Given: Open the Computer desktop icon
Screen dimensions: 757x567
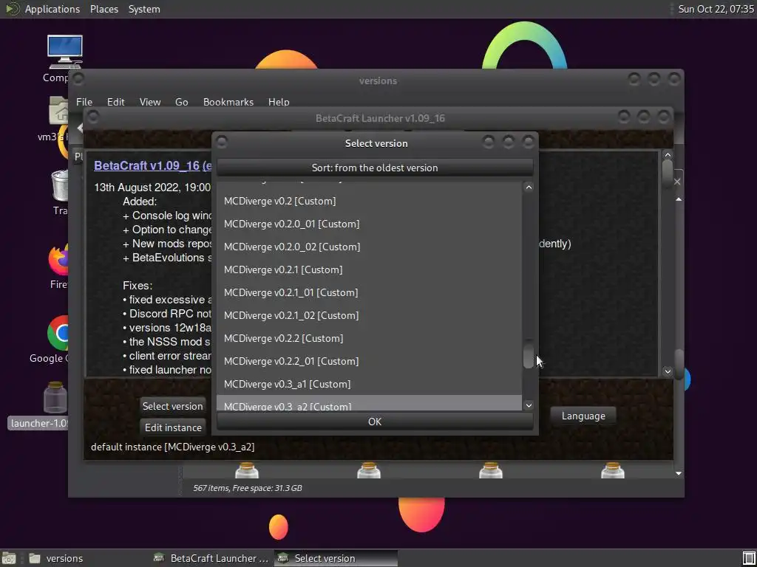Looking at the screenshot, I should coord(64,52).
